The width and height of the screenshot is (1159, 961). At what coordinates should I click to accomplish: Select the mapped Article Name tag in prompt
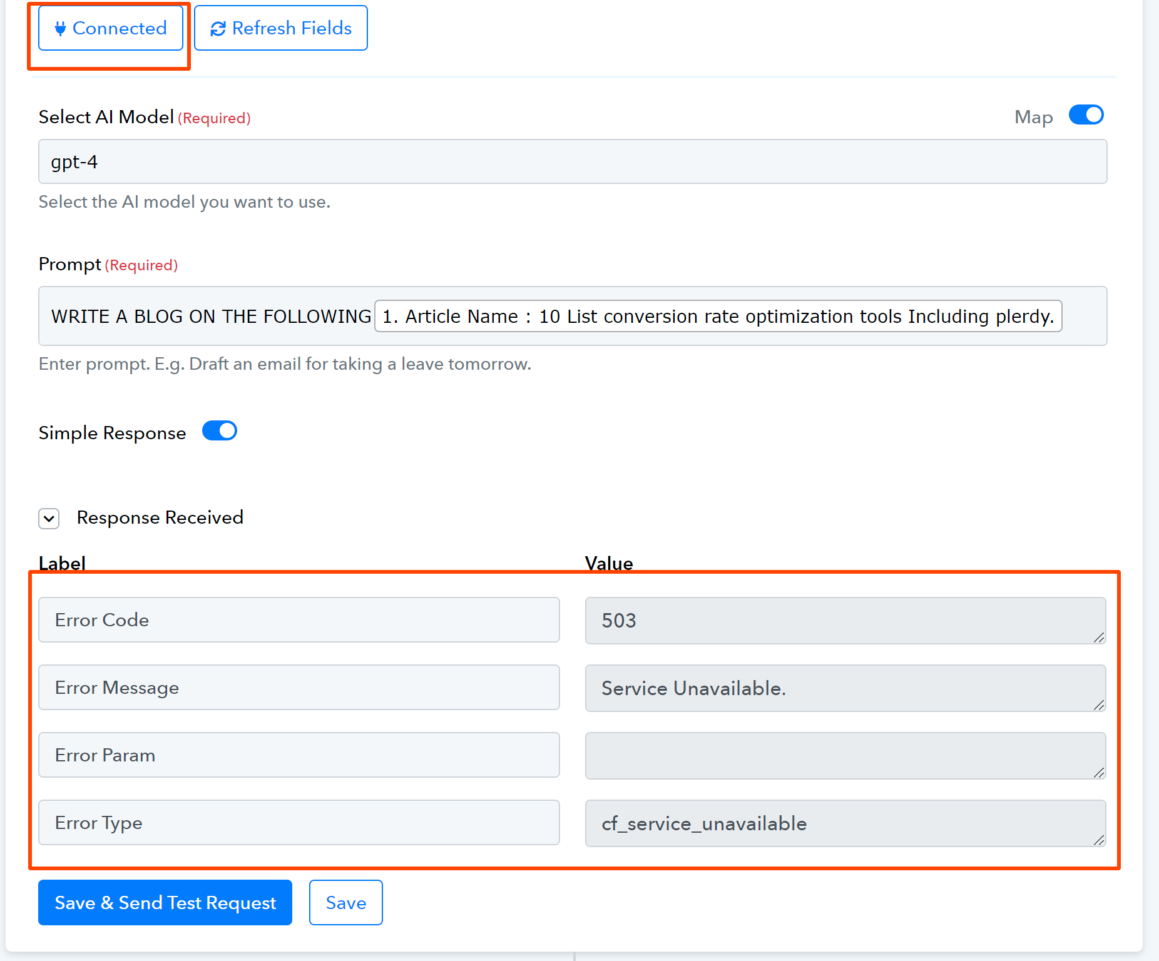tap(718, 316)
